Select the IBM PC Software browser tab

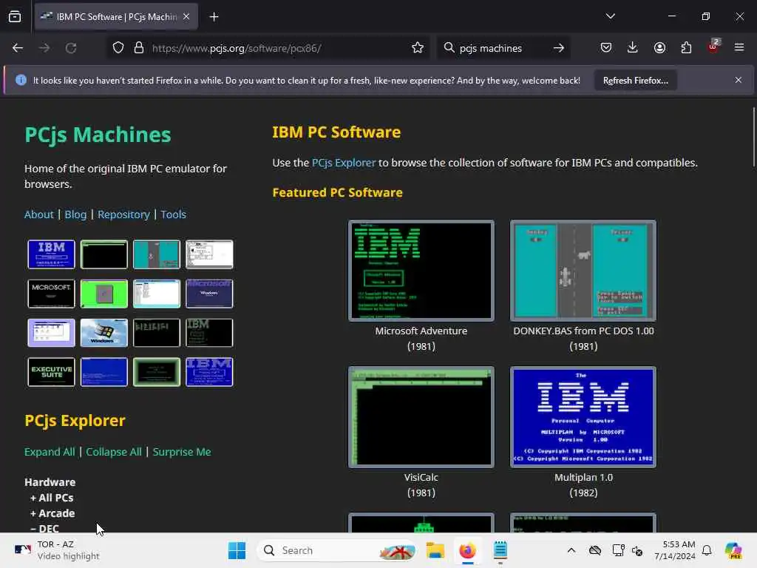coord(116,16)
